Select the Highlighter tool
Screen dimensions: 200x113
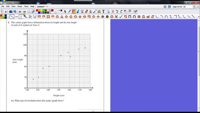pos(78,12)
